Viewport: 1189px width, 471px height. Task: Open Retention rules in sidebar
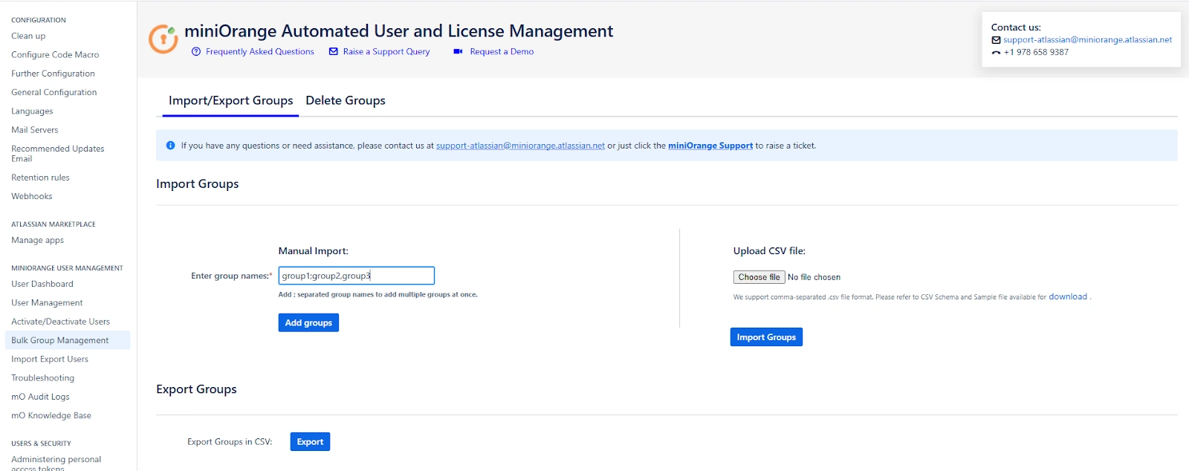point(40,178)
